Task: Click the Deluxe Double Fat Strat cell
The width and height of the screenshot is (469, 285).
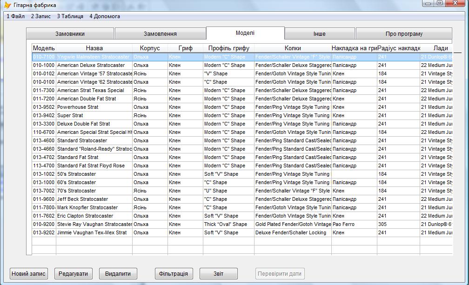Action: (94, 124)
